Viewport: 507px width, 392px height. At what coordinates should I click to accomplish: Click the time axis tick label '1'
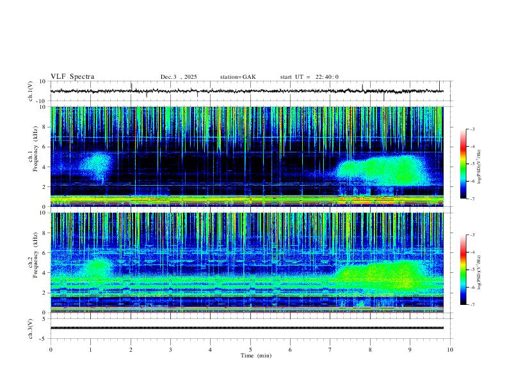(x=90, y=350)
